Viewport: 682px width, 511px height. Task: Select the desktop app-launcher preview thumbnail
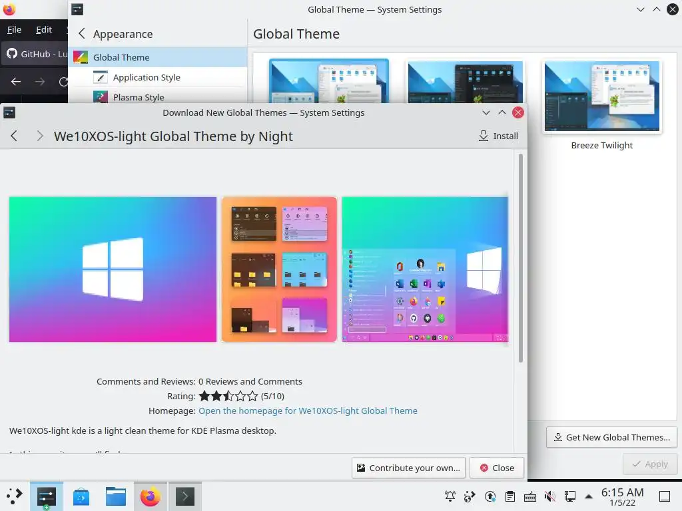425,269
